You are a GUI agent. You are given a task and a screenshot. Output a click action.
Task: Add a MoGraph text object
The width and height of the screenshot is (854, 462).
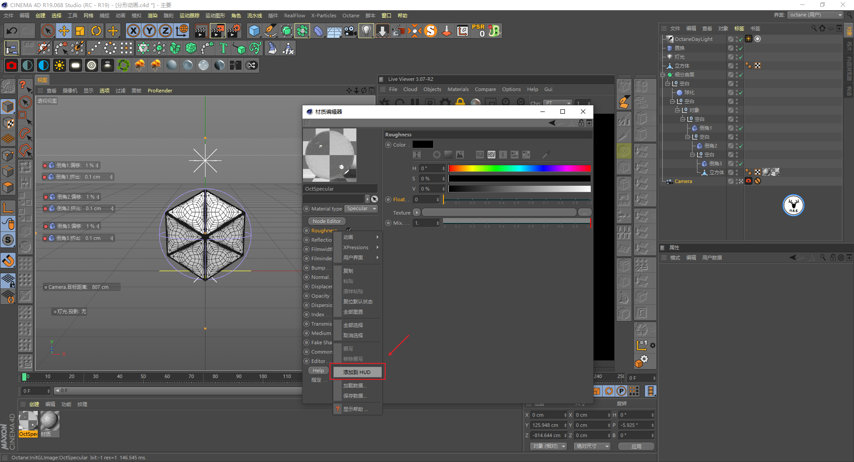(223, 48)
